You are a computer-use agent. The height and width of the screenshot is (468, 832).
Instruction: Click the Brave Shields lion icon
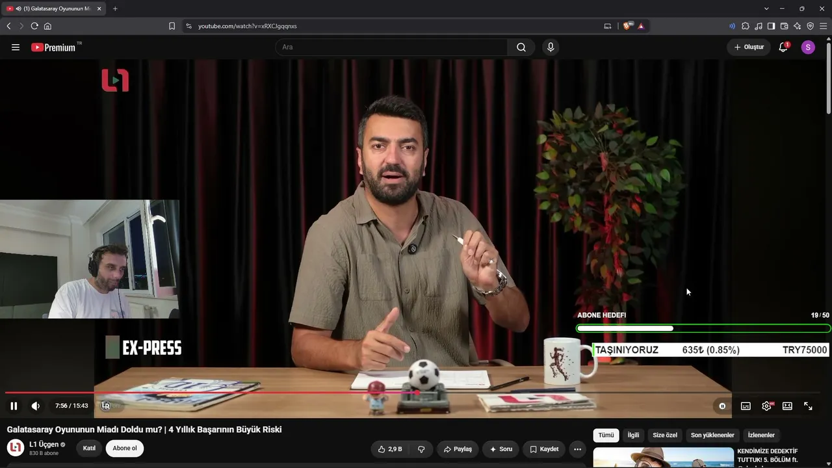click(x=627, y=26)
